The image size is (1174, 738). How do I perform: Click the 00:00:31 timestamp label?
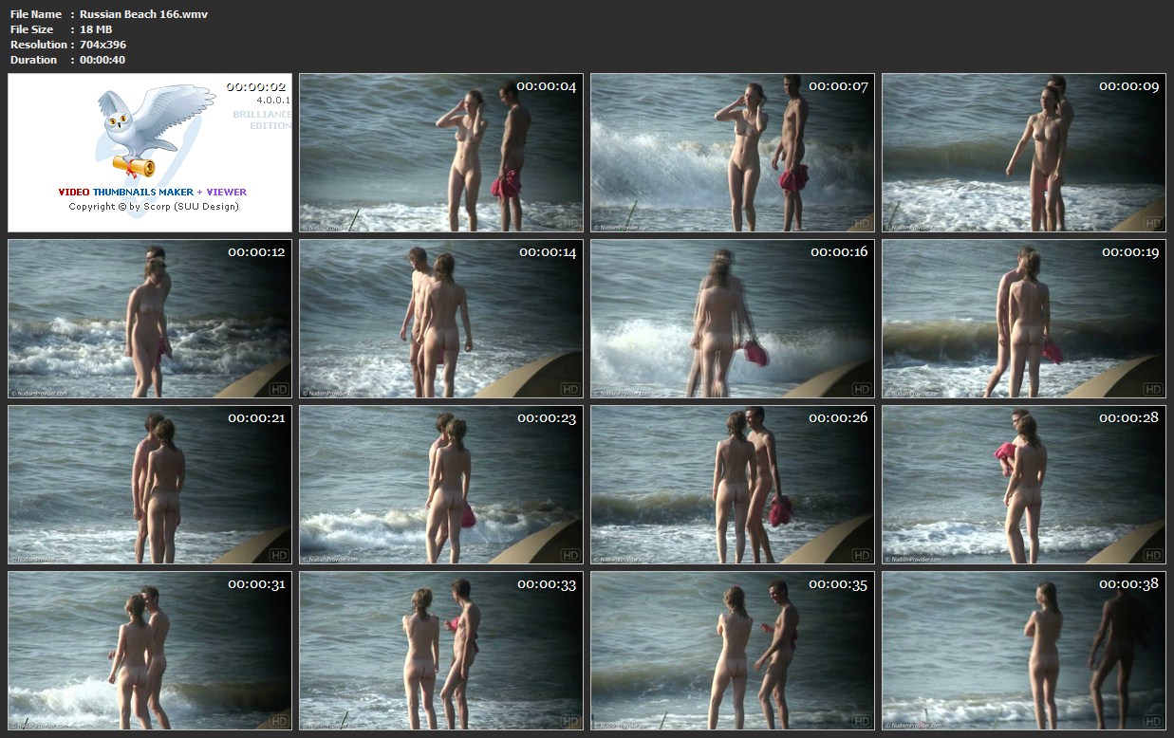[x=256, y=584]
